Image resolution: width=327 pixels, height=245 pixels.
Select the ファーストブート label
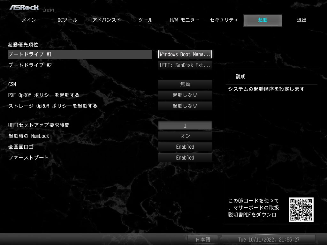click(28, 158)
